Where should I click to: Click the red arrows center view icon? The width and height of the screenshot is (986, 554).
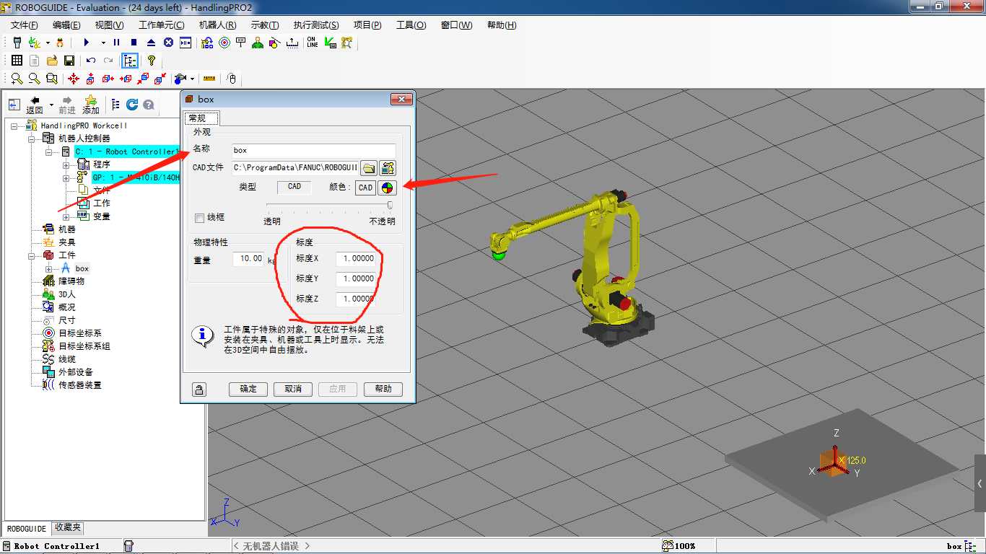click(x=74, y=79)
